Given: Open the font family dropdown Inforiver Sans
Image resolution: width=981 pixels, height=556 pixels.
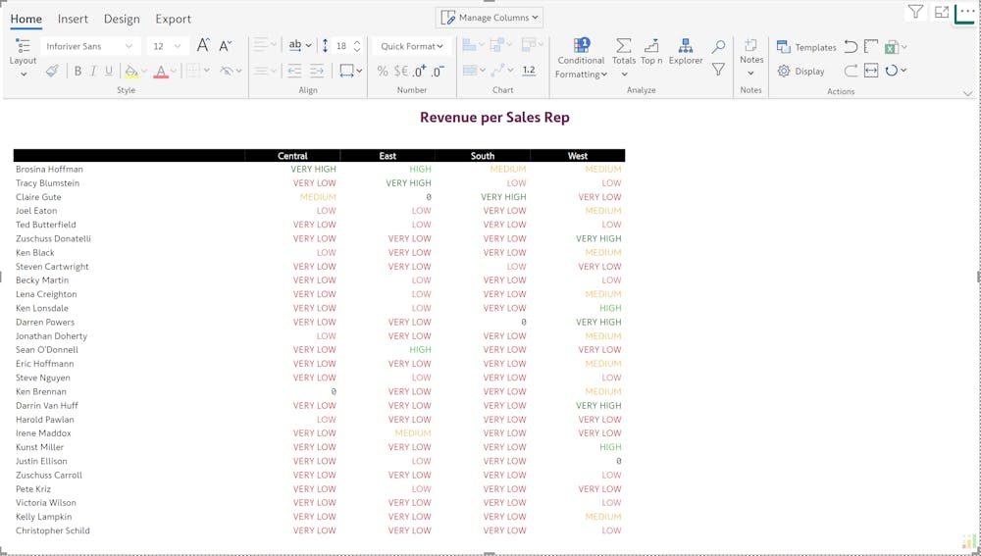Looking at the screenshot, I should click(x=89, y=46).
